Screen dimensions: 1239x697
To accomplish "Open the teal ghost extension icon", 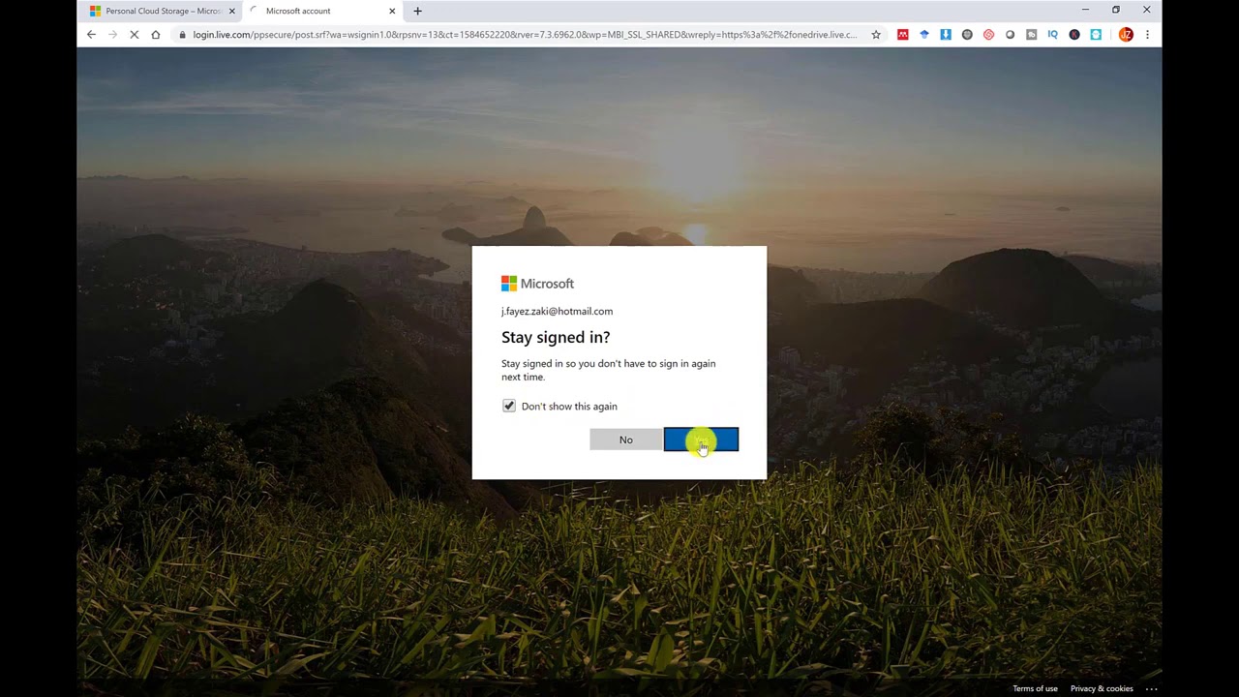I will pyautogui.click(x=1096, y=35).
